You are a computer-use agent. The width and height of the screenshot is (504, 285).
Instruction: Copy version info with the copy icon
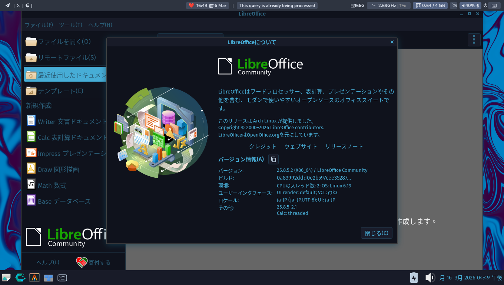tap(273, 159)
